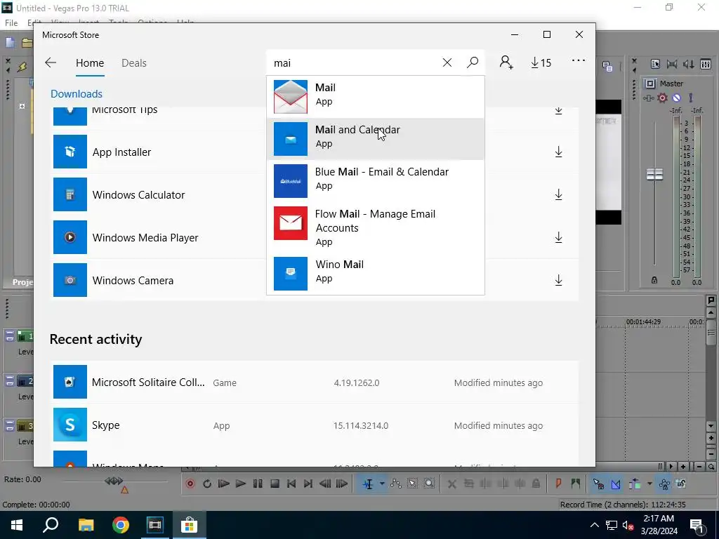Choose Blue Mail - Email & Calendar suggestion
Viewport: 719px width, 539px height.
pyautogui.click(x=376, y=181)
